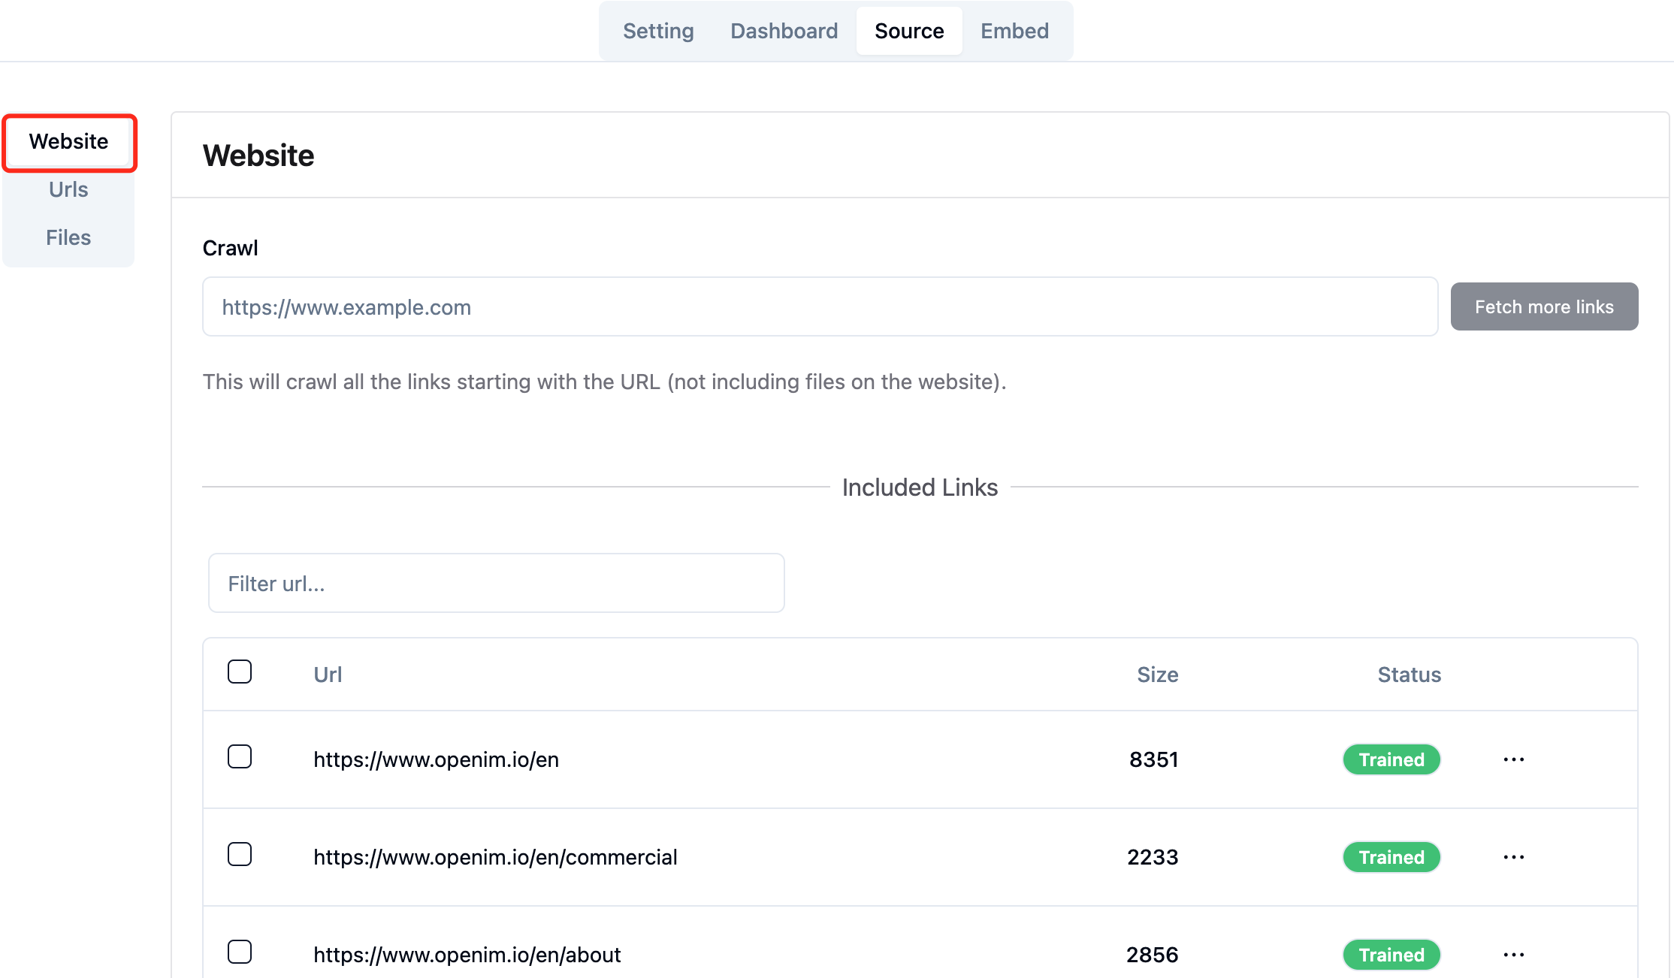Open the Files source section
Screen dimensions: 1674x978
coord(68,237)
